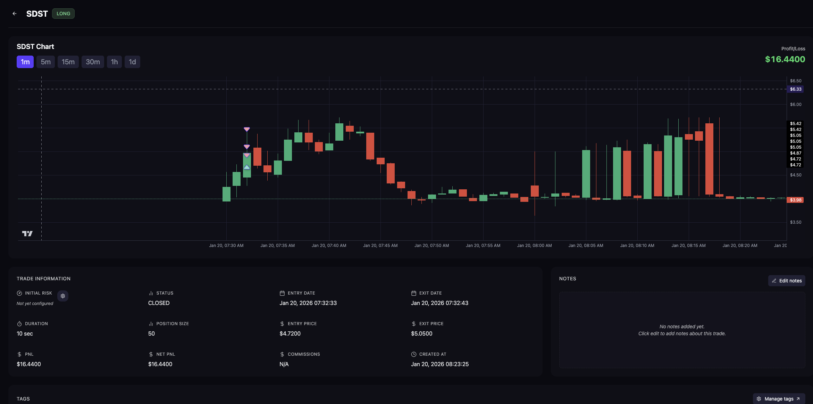Switch chart to 15m timeframe
Screen dimensions: 813x404
tap(68, 62)
